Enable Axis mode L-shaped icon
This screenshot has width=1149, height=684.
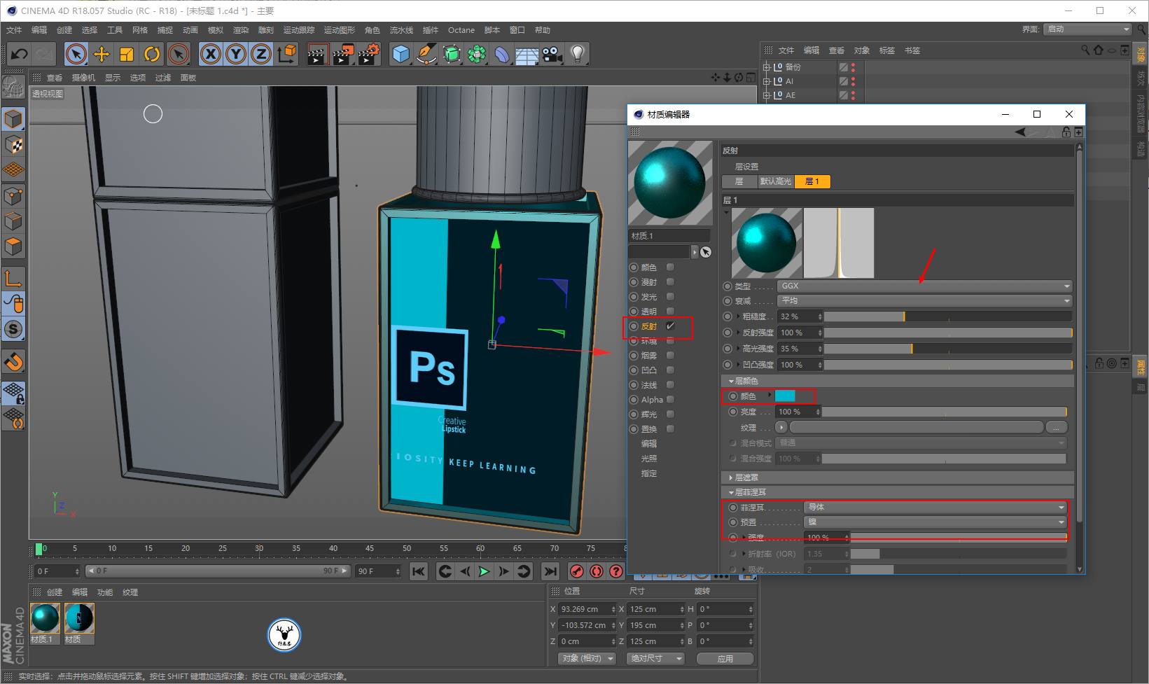click(x=13, y=278)
